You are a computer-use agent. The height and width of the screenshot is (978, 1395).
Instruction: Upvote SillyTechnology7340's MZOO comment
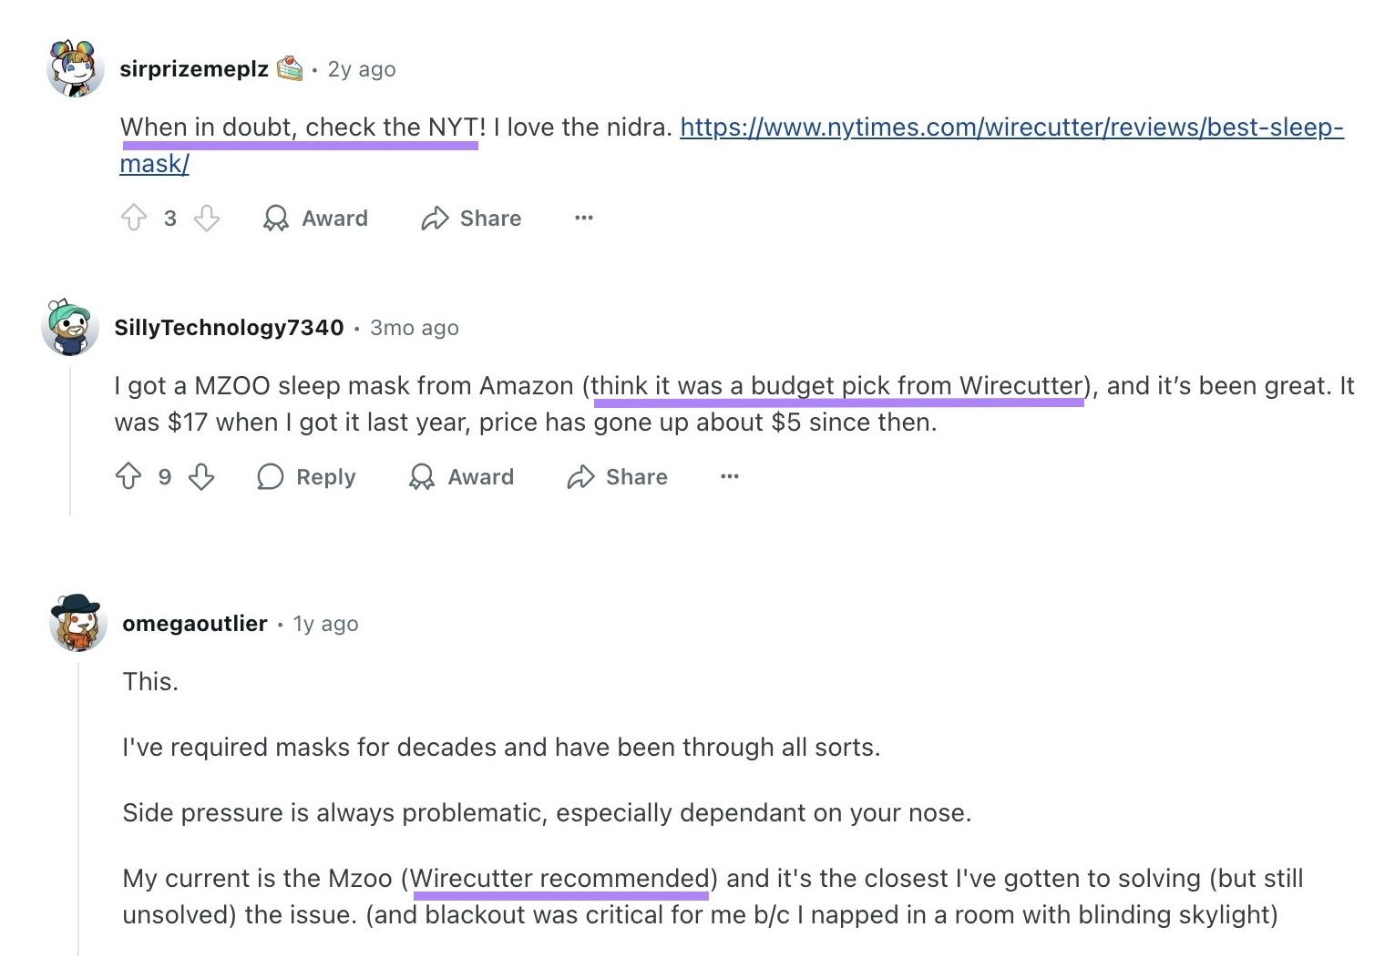128,476
